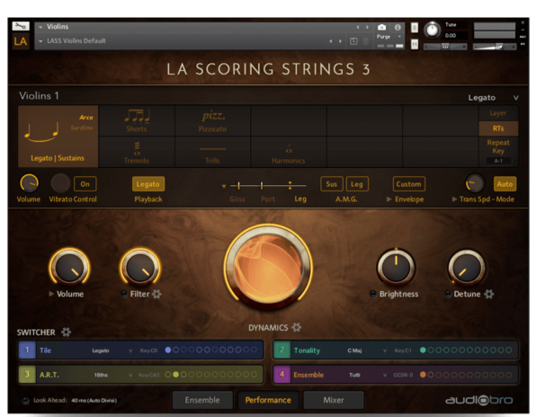Take a snapshot with camera icon

tap(381, 27)
